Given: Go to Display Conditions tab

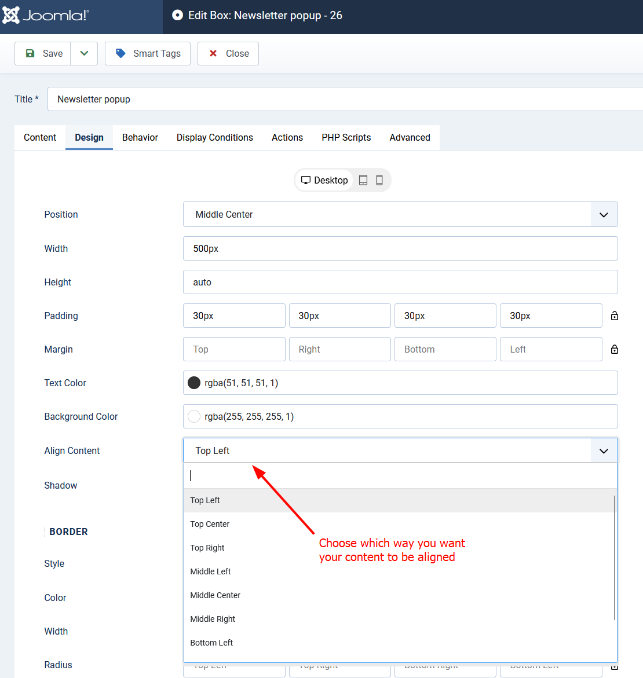Looking at the screenshot, I should [214, 137].
